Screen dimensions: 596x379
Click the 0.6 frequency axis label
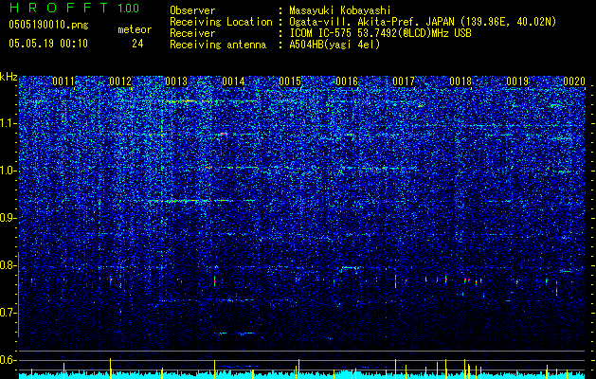click(9, 360)
